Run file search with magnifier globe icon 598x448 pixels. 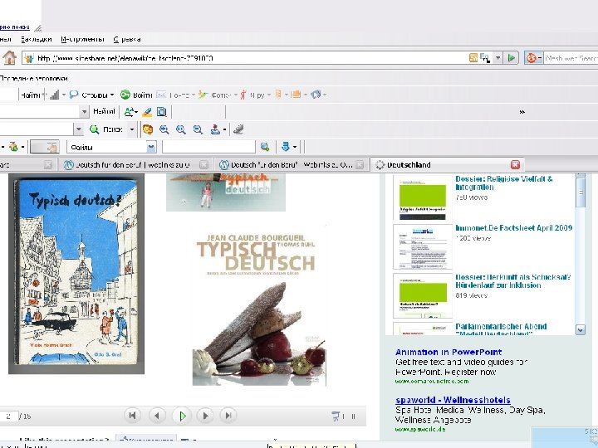(x=265, y=147)
